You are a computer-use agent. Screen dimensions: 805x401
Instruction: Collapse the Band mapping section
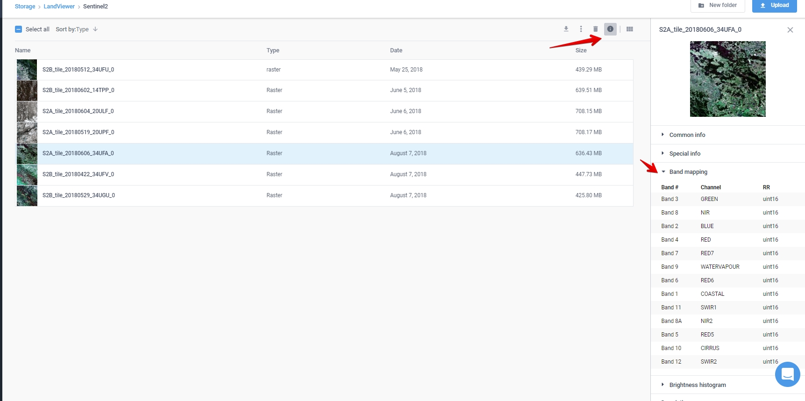click(688, 172)
